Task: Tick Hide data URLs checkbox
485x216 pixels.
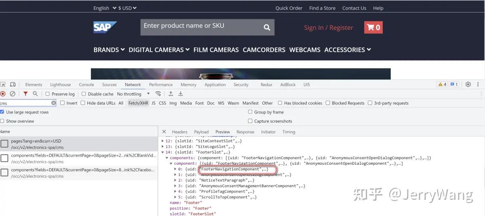Action: (83, 103)
